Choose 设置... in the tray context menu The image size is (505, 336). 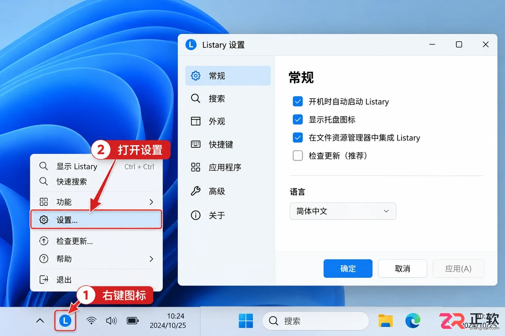[x=96, y=220]
